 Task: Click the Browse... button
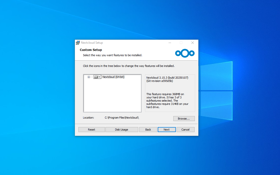(184, 119)
